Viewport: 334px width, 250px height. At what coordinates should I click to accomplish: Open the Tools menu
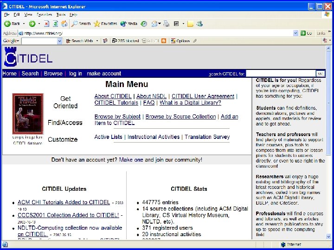tap(61, 15)
